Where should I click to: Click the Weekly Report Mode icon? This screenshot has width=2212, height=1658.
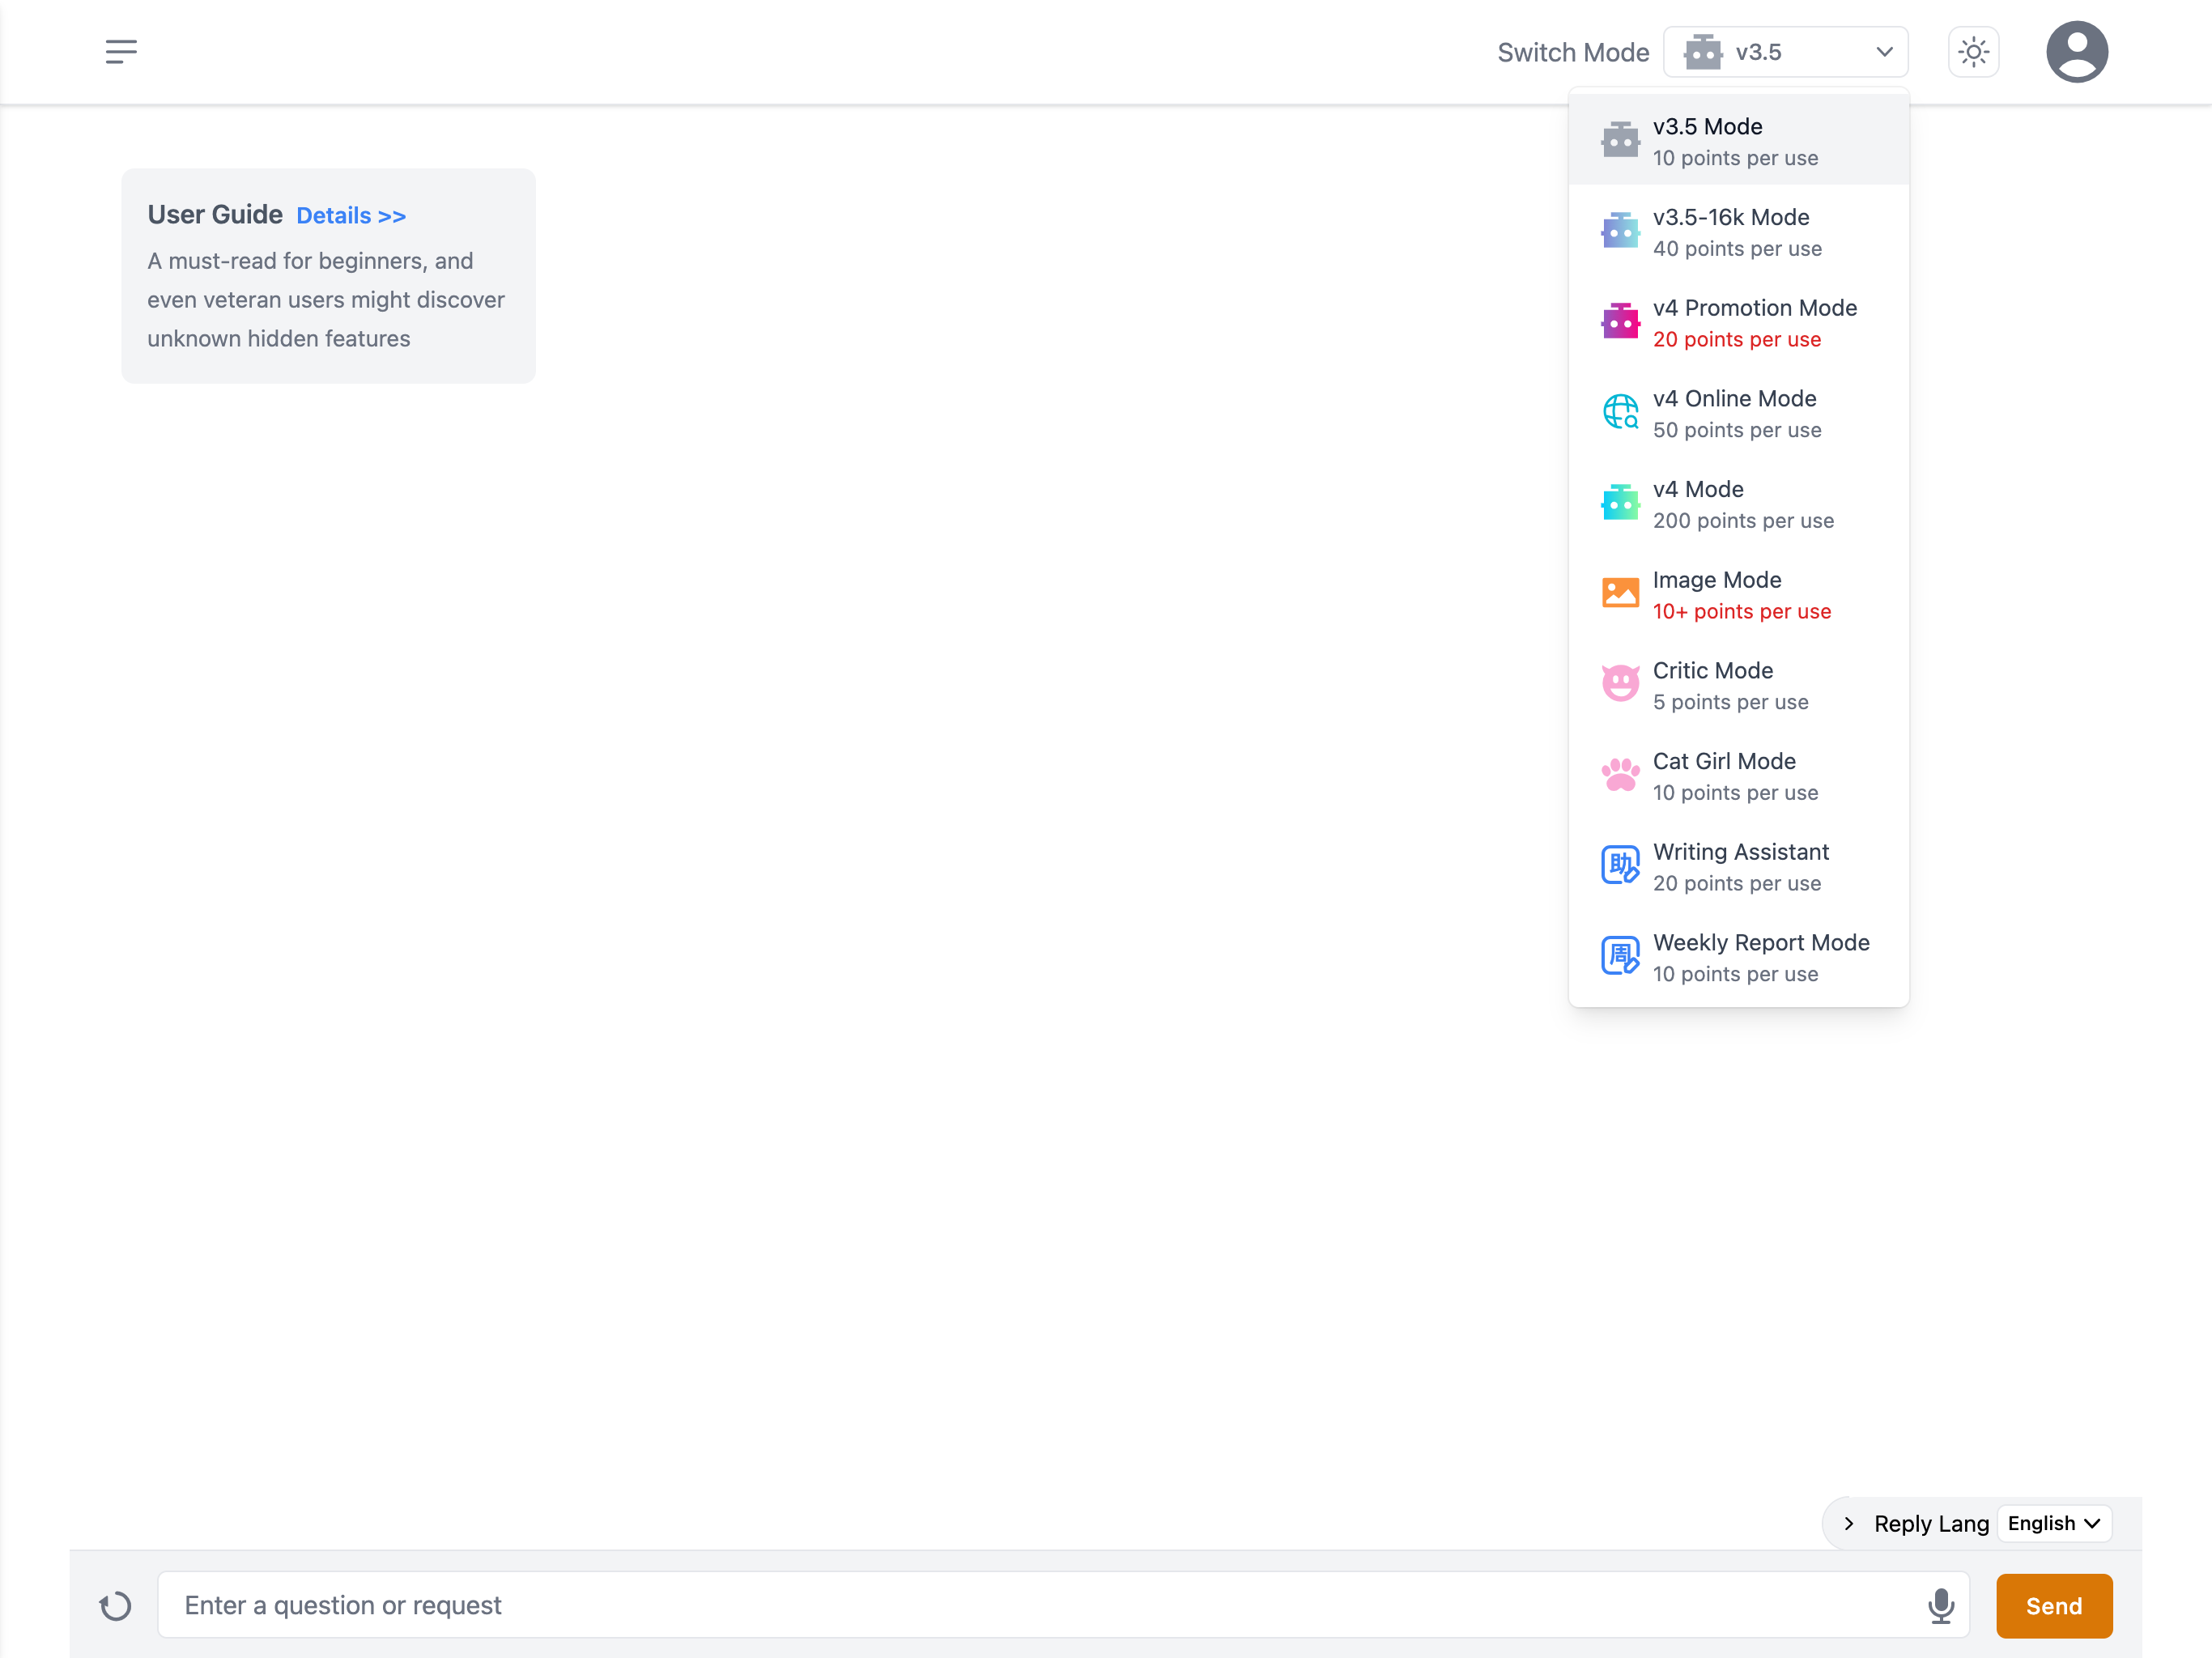click(x=1620, y=956)
